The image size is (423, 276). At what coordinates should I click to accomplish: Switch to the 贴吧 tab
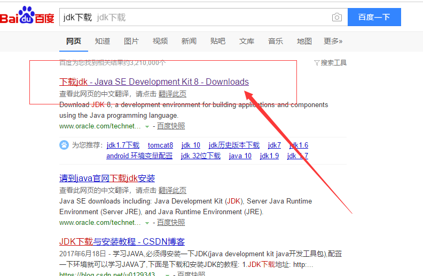(218, 41)
